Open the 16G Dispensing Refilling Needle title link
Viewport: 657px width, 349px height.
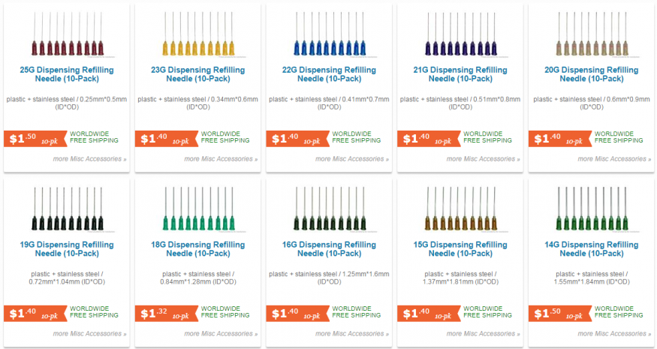(x=330, y=249)
